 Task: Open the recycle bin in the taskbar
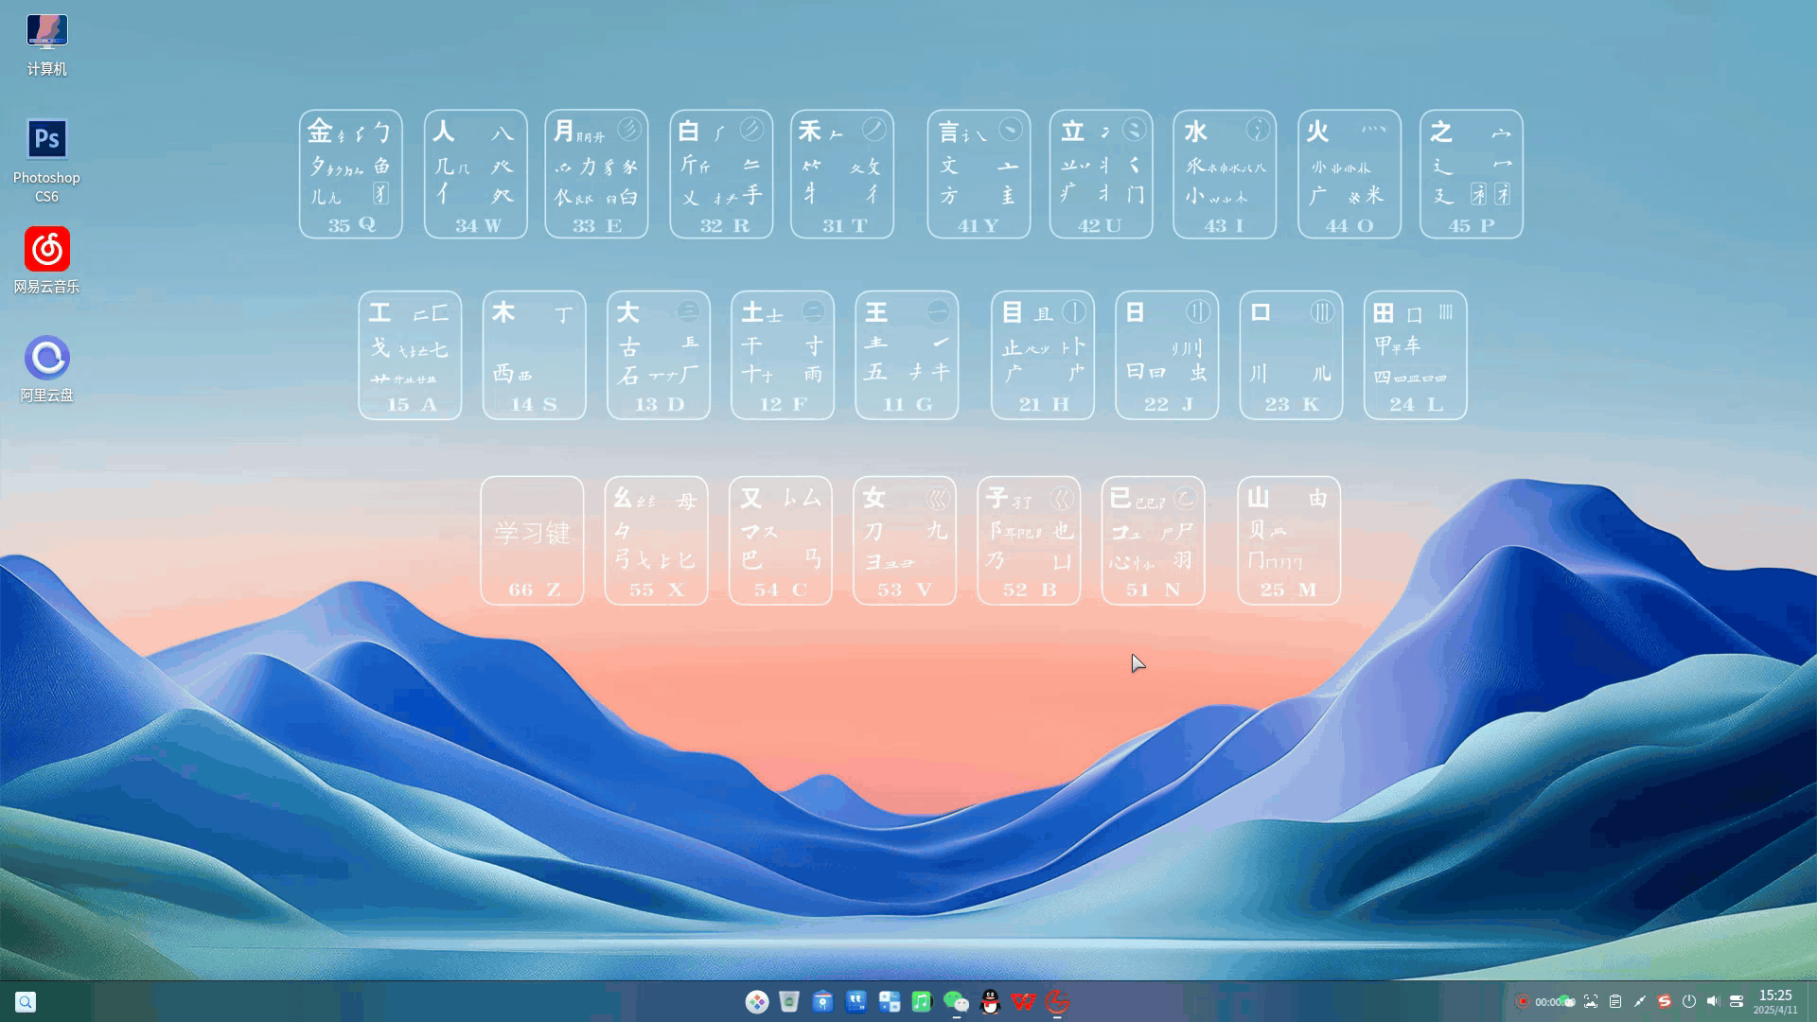[789, 1002]
